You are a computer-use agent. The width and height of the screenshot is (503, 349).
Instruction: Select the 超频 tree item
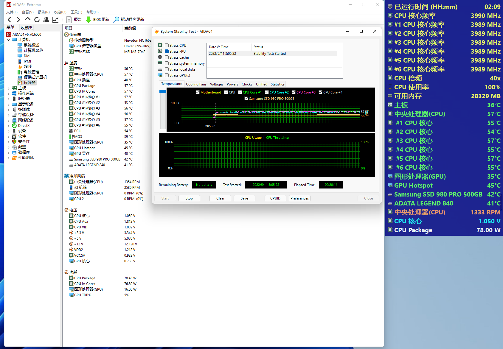pos(28,66)
